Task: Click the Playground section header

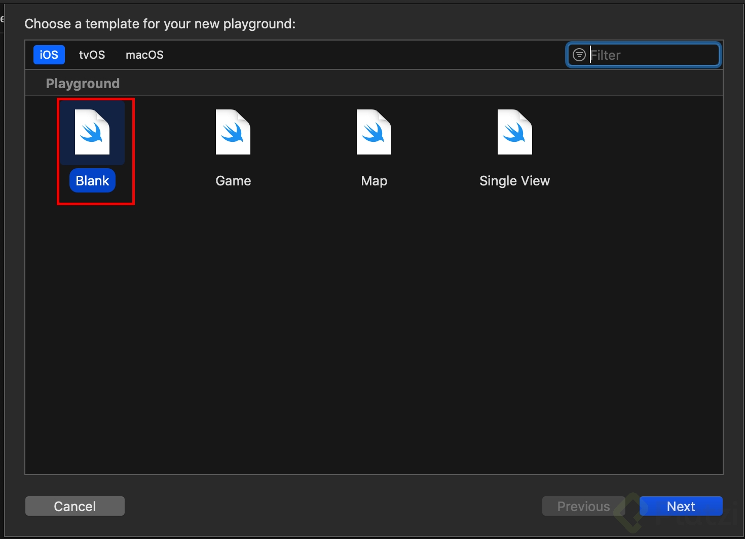Action: pyautogui.click(x=83, y=84)
